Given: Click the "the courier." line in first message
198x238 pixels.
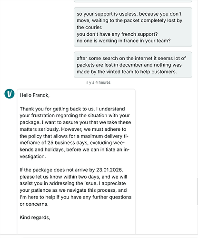Looking at the screenshot, I should (x=89, y=27).
